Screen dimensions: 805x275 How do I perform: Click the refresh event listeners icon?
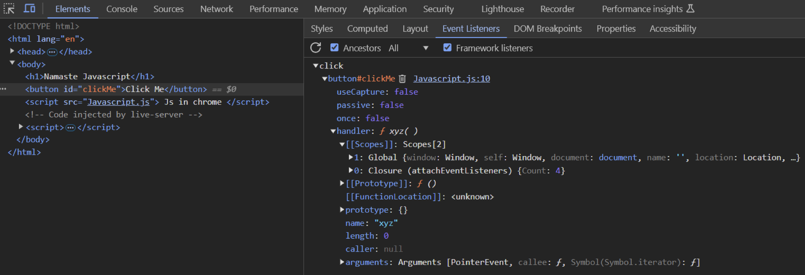point(315,48)
